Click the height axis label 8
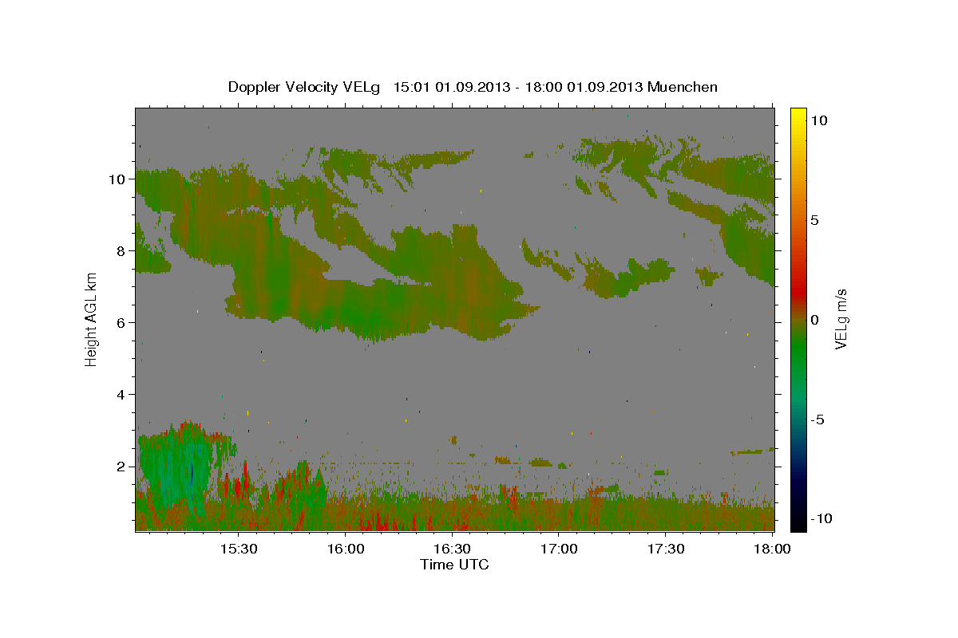Image resolution: width=958 pixels, height=638 pixels. [122, 251]
